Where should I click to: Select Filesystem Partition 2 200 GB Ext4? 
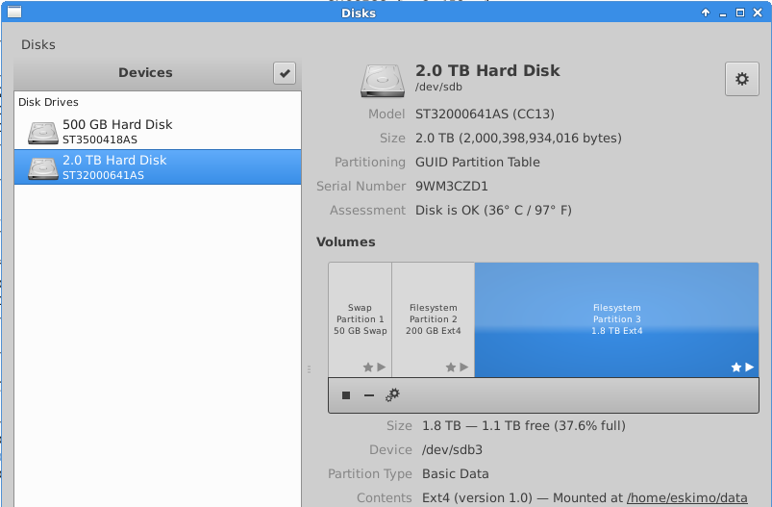[x=433, y=319]
